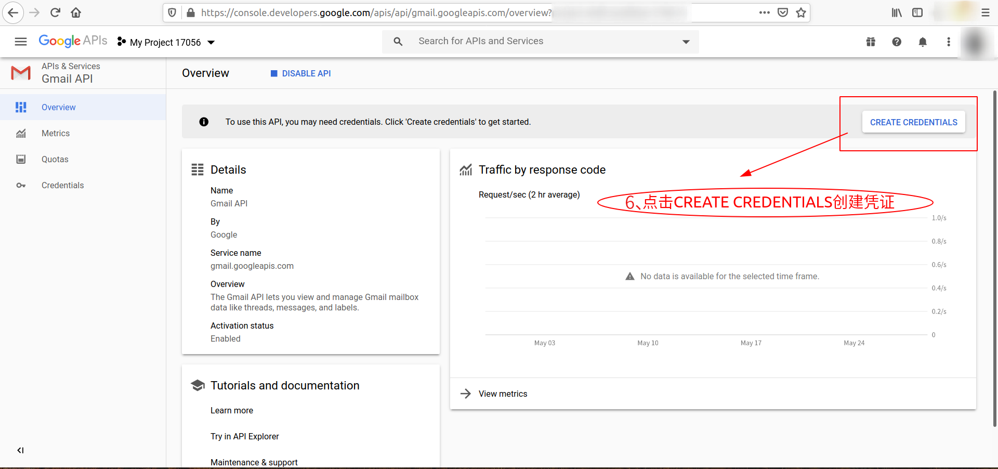Image resolution: width=998 pixels, height=469 pixels.
Task: Click the Tutorials and documentation heading
Action: pyautogui.click(x=285, y=385)
